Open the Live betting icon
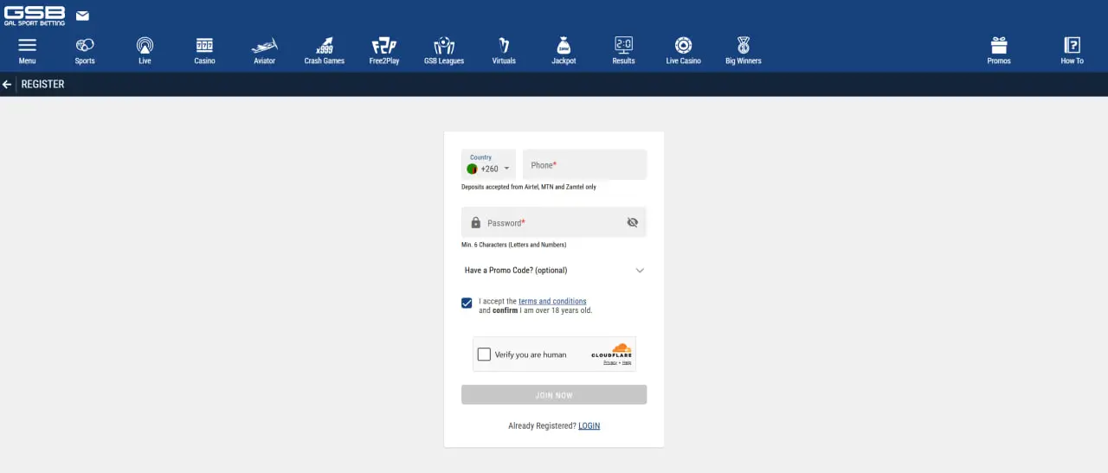This screenshot has height=473, width=1108. click(145, 45)
